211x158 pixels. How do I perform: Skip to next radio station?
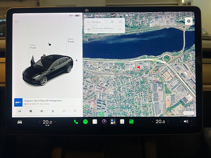tap(42, 111)
